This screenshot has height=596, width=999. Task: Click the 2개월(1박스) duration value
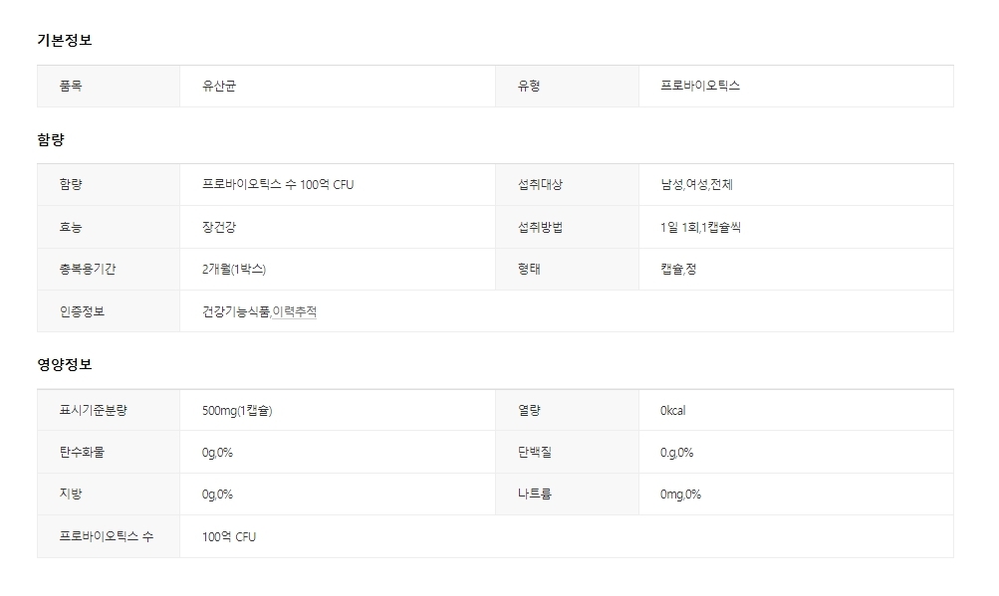234,269
